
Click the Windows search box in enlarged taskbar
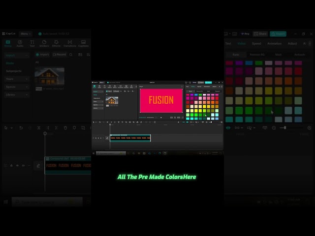pyautogui.click(x=47, y=202)
